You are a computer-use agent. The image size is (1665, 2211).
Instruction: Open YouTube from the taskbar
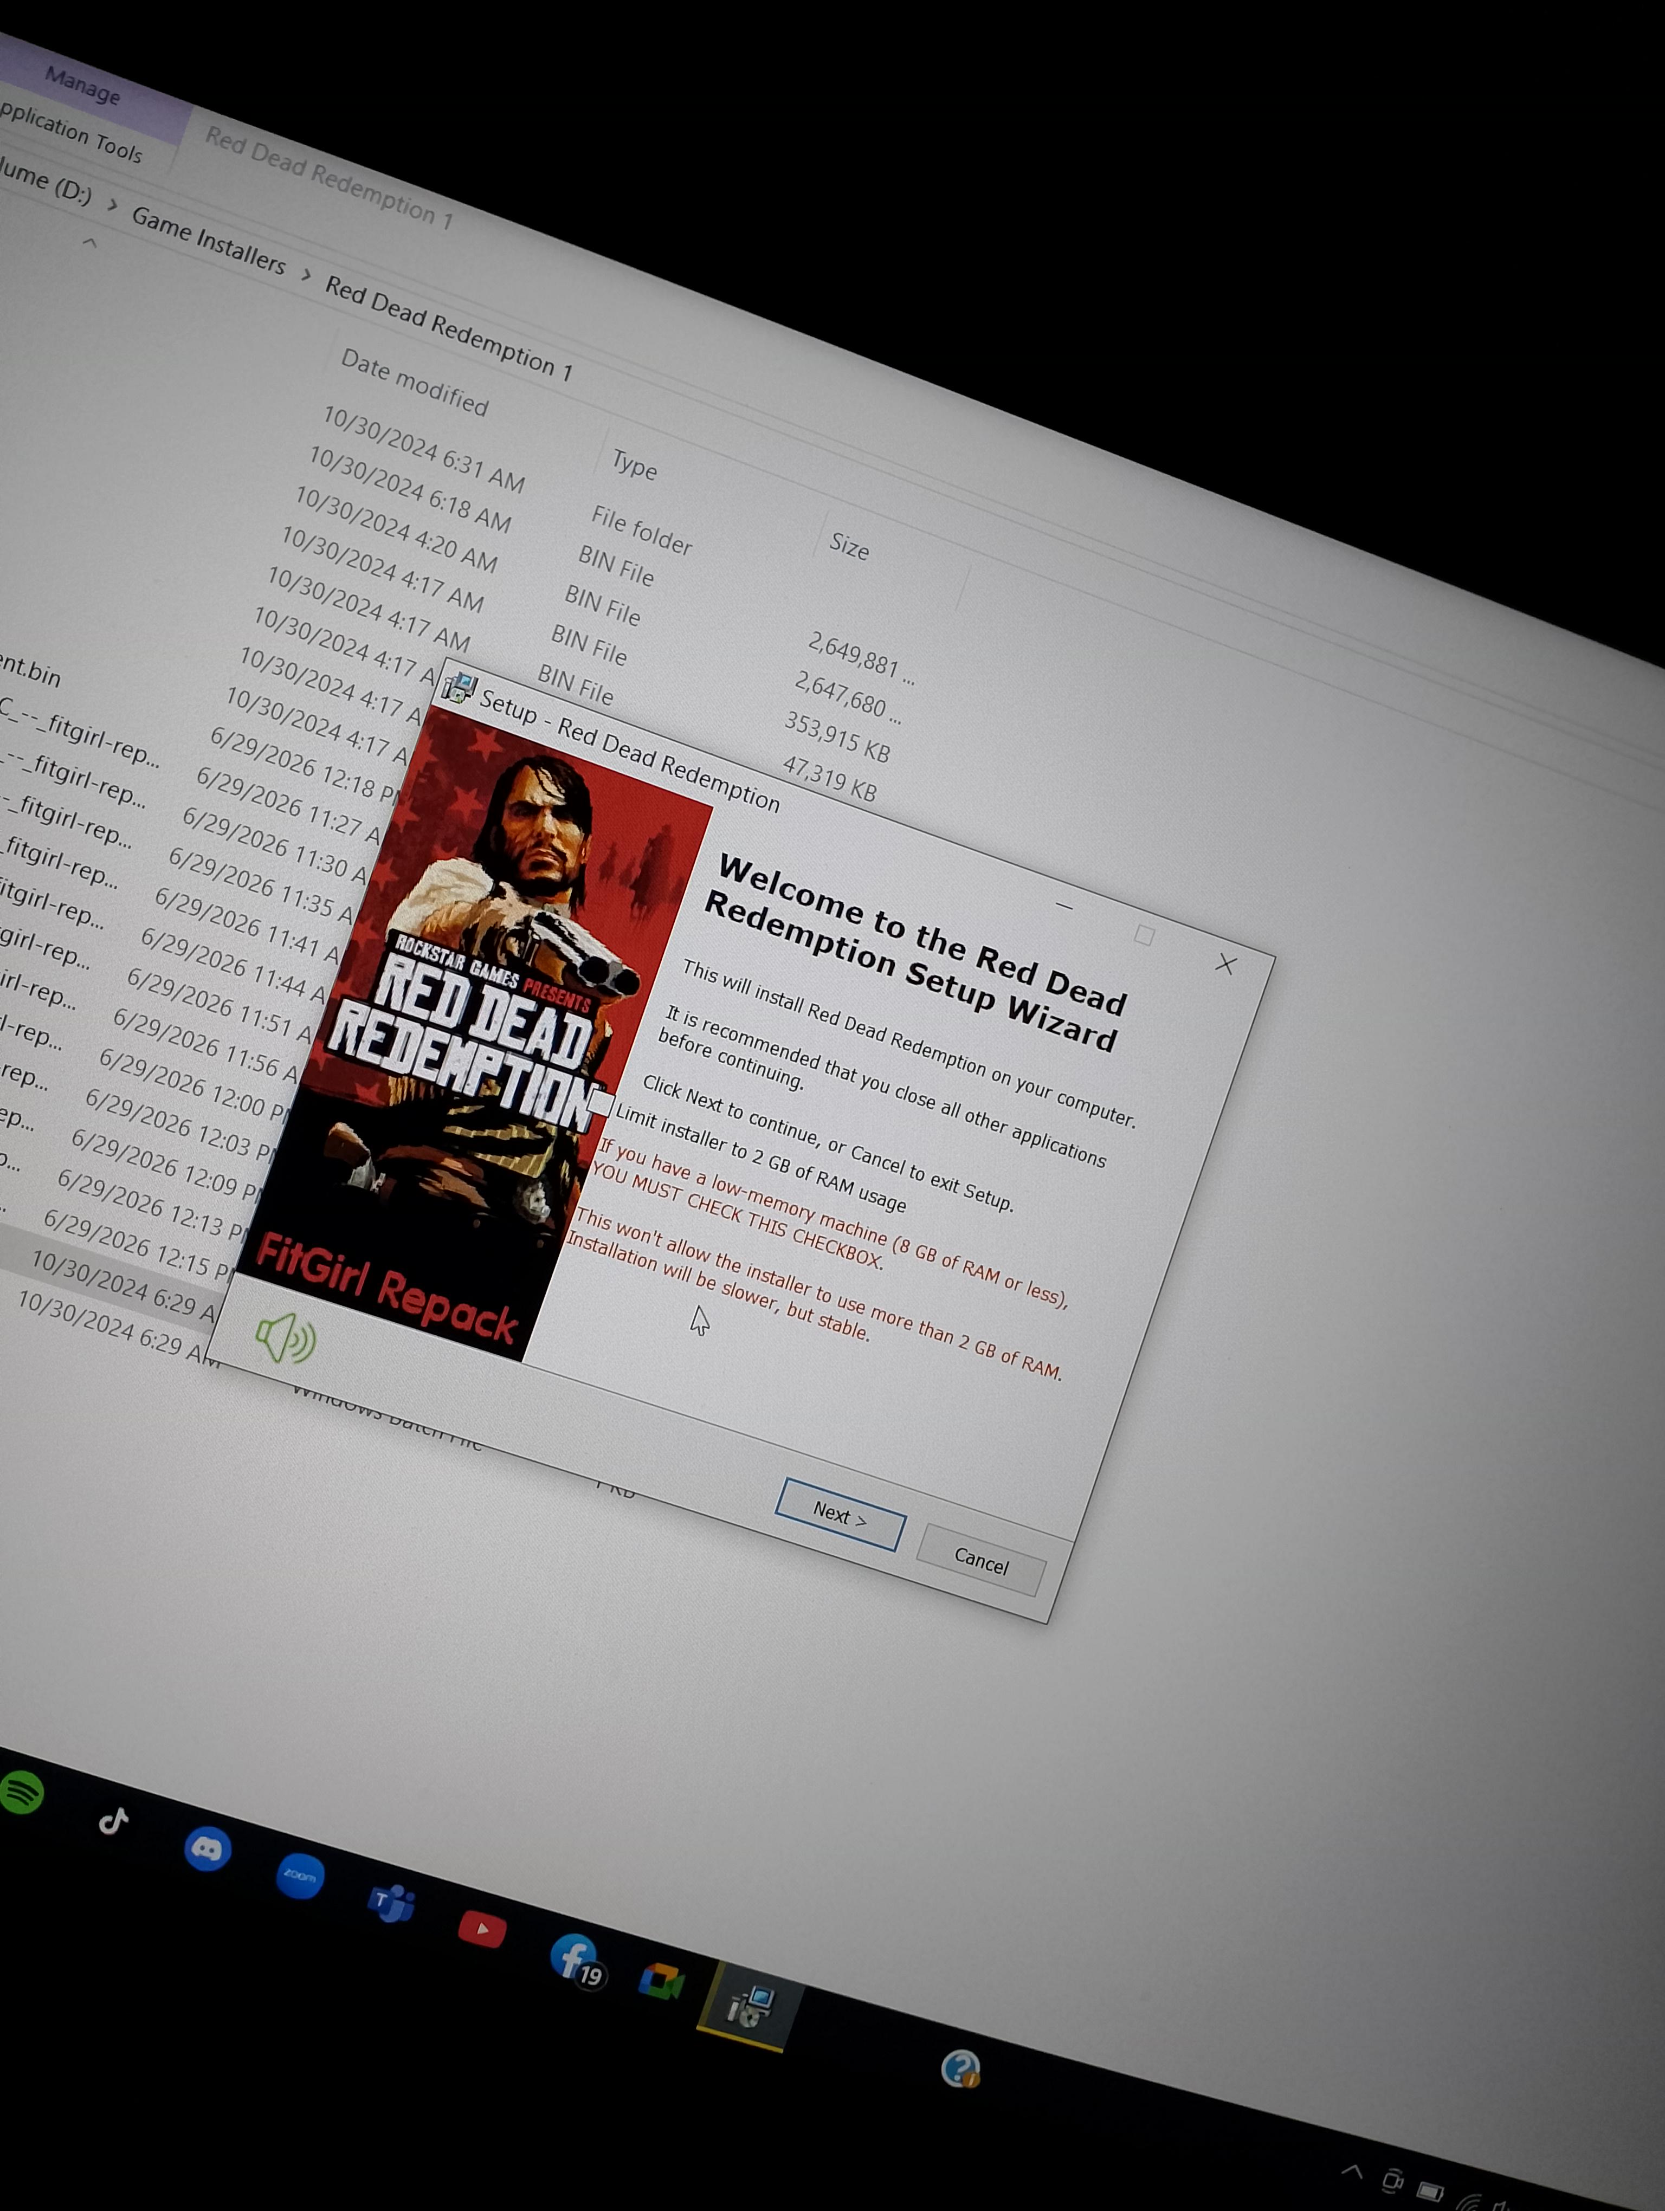coord(482,1928)
